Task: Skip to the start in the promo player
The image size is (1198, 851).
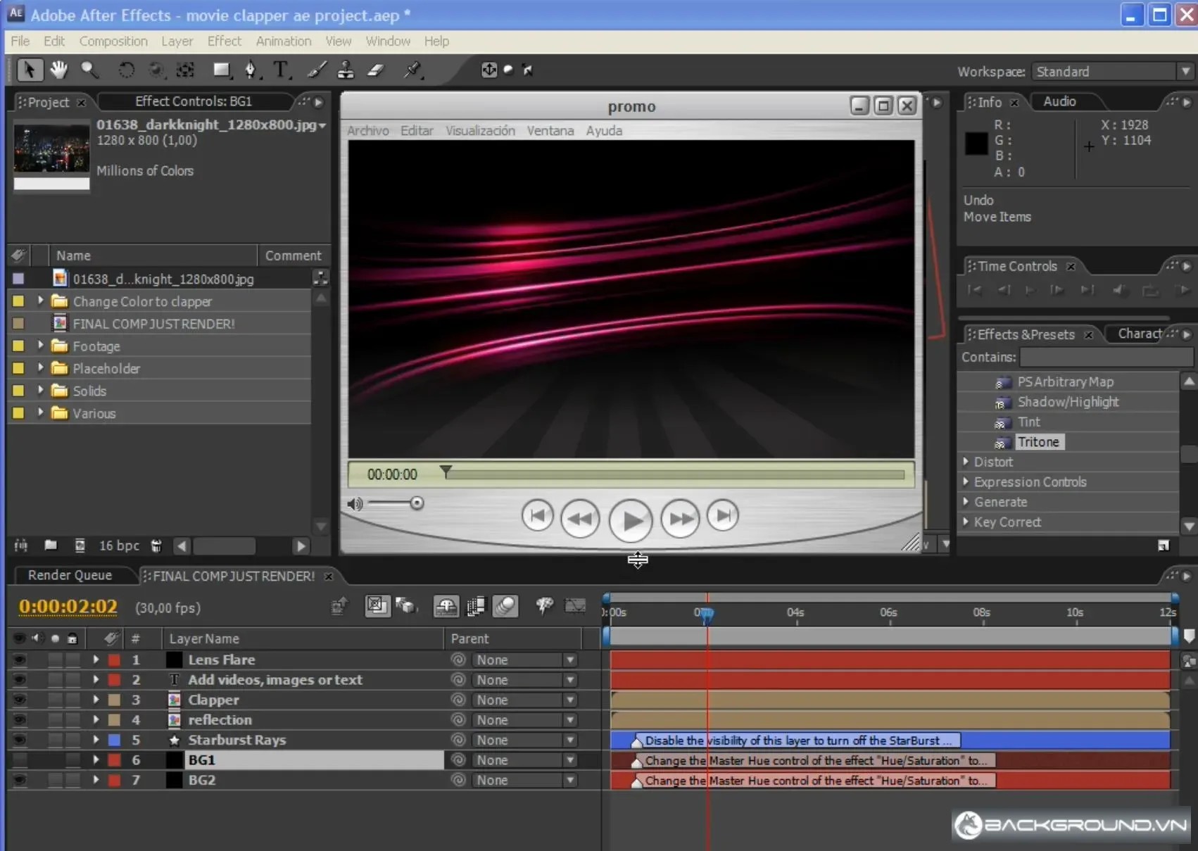Action: click(537, 516)
